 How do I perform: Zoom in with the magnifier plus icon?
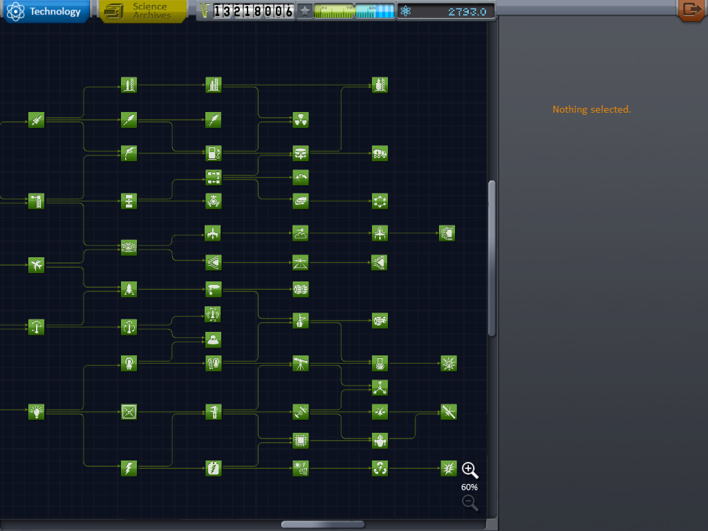(470, 471)
